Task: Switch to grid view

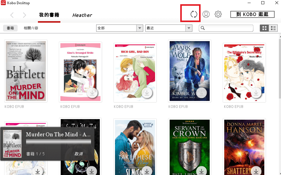Action: click(x=264, y=28)
